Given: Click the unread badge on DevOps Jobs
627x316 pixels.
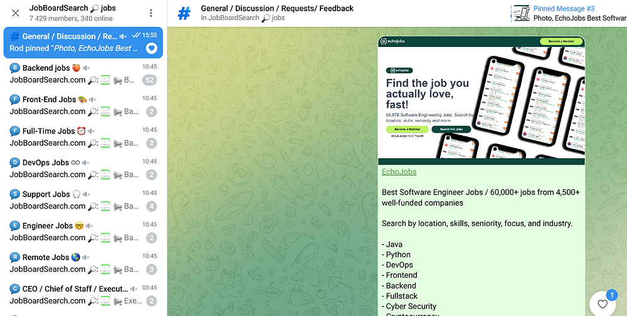Looking at the screenshot, I should pos(151,175).
